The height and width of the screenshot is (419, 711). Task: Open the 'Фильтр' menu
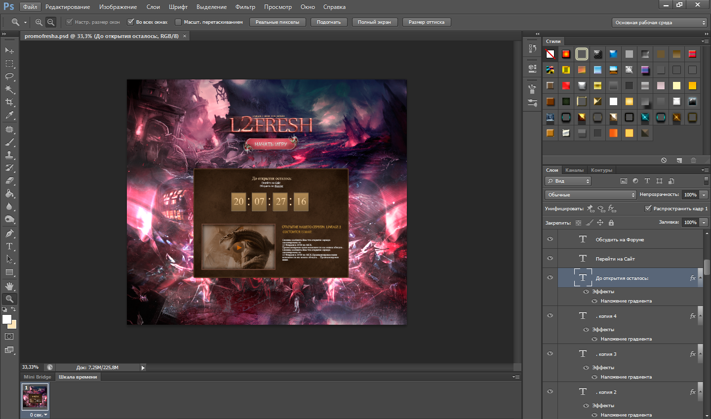click(x=245, y=7)
